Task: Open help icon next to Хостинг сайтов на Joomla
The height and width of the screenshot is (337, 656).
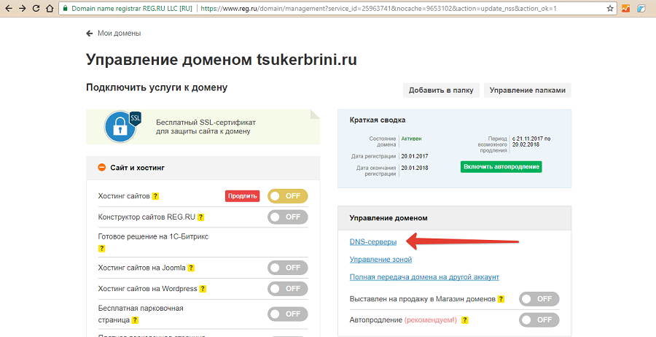Action: coord(191,268)
